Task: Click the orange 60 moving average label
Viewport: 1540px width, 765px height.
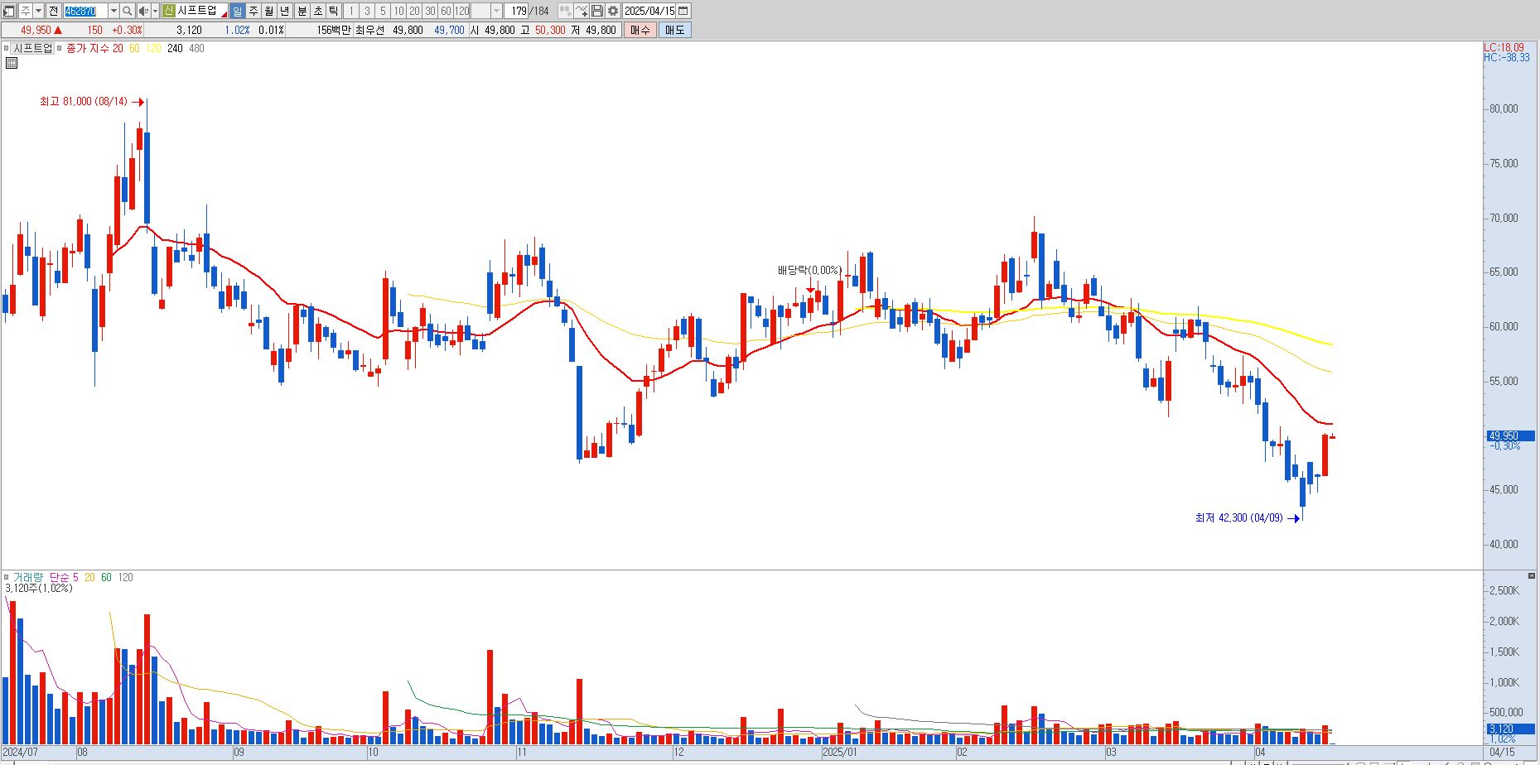Action: coord(134,48)
